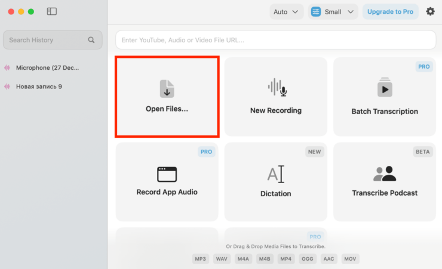Screen dimensions: 442x269
Task: Toggle the sidebar panel icon
Action: pyautogui.click(x=52, y=11)
